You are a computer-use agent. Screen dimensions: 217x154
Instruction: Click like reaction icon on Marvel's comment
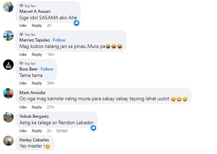click(76, 23)
